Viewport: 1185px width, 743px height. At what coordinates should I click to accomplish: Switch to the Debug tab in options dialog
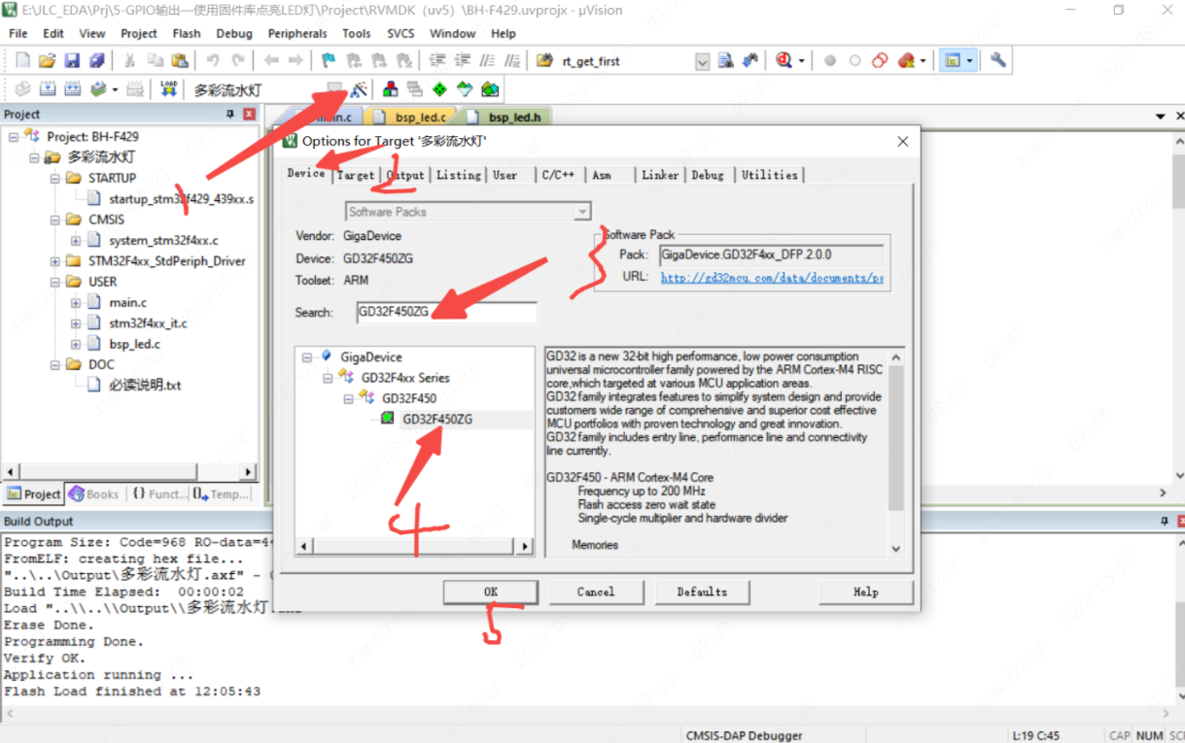click(x=707, y=175)
